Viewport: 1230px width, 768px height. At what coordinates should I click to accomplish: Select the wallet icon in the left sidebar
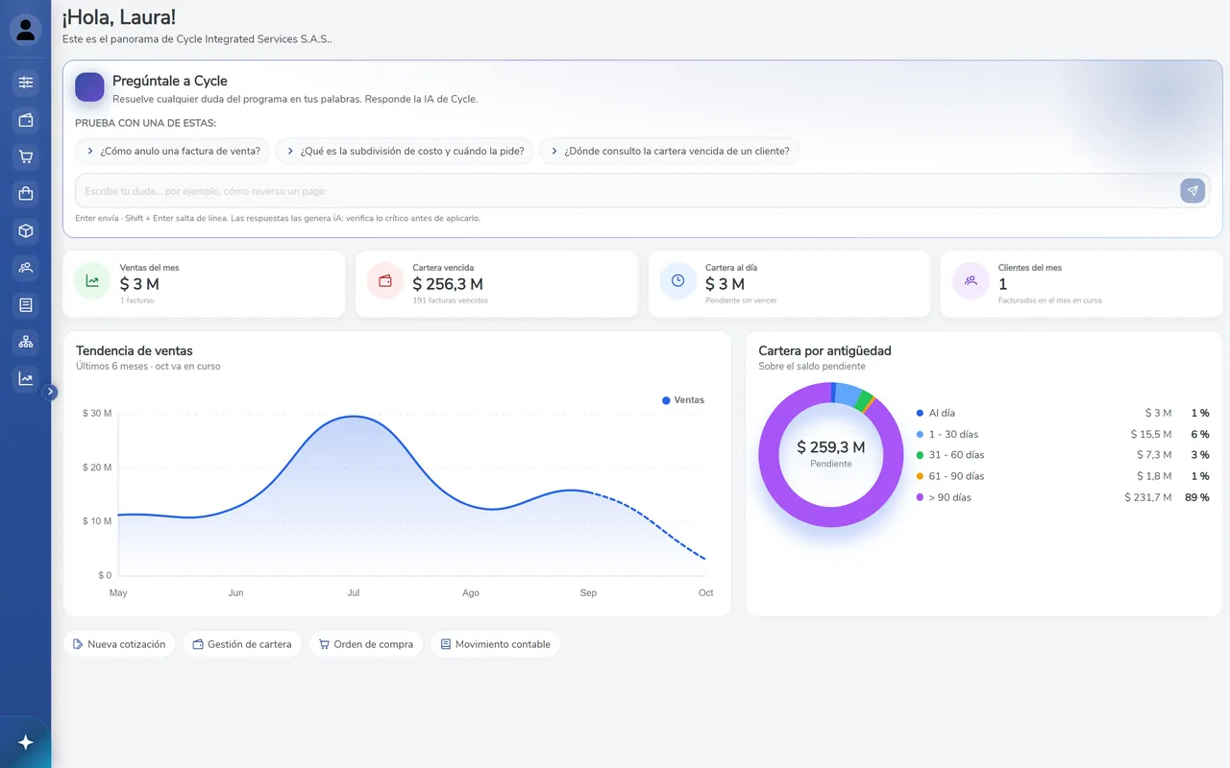26,120
